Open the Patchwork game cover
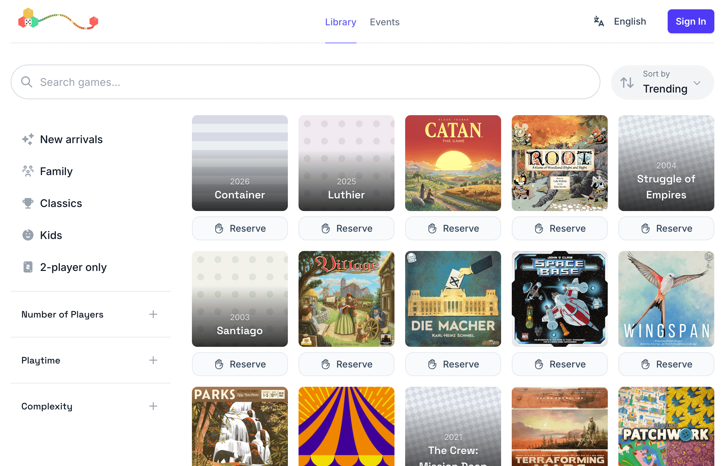This screenshot has height=466, width=725. click(666, 426)
